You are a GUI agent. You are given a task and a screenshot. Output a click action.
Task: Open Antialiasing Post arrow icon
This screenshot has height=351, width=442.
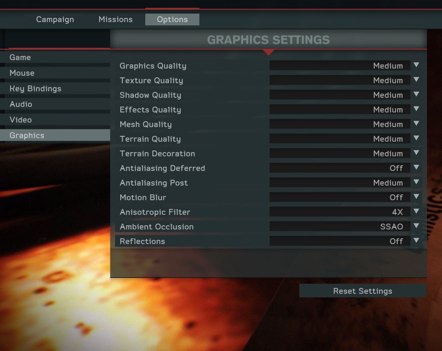pos(416,182)
